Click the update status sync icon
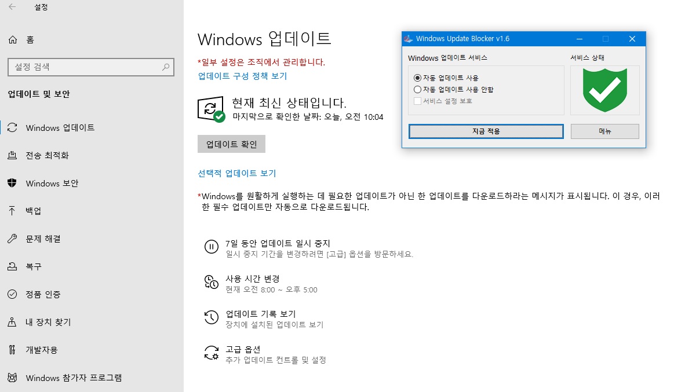674x392 pixels. (x=211, y=109)
